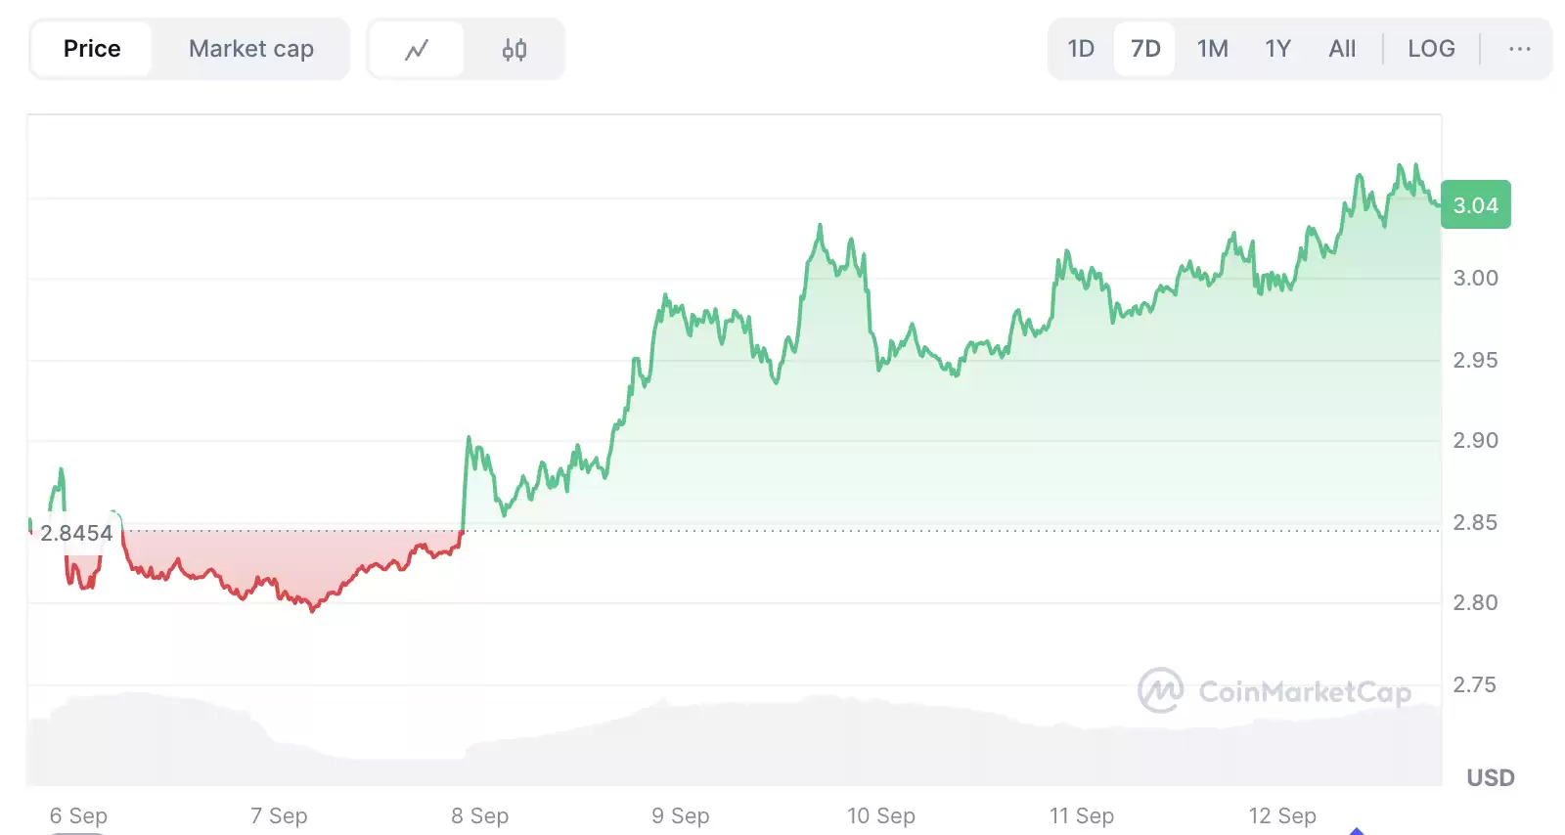
Task: Click the CoinMarketCap logo watermark
Action: pyautogui.click(x=1273, y=690)
